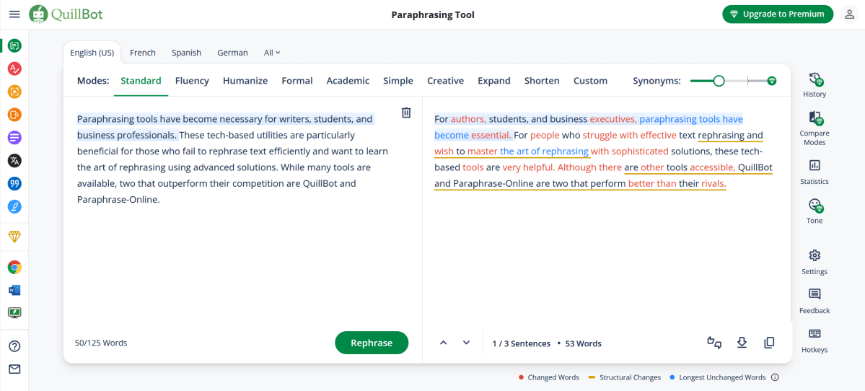Open the hamburger menu
The width and height of the screenshot is (865, 391).
tap(14, 14)
